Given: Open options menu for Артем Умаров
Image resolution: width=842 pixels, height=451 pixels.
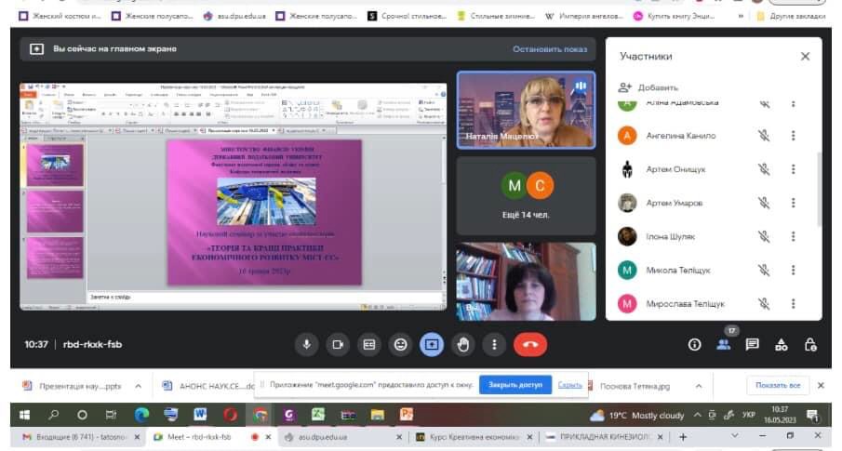Looking at the screenshot, I should click(793, 203).
